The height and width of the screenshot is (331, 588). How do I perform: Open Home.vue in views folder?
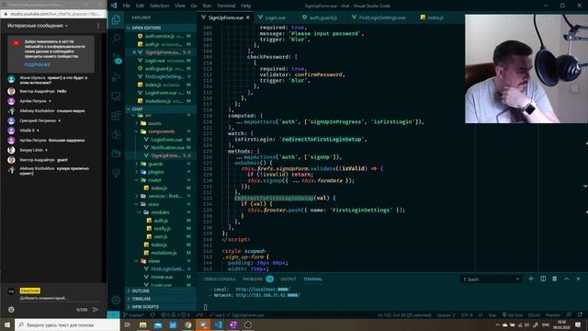click(x=162, y=277)
